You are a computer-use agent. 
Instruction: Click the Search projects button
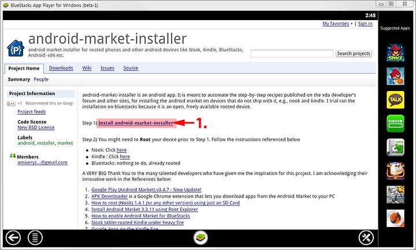coord(354,54)
